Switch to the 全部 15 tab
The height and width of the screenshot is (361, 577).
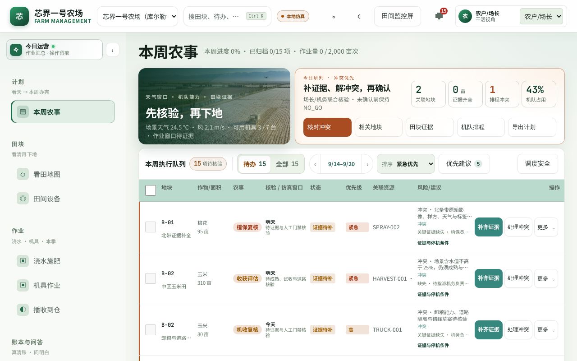[x=287, y=164]
